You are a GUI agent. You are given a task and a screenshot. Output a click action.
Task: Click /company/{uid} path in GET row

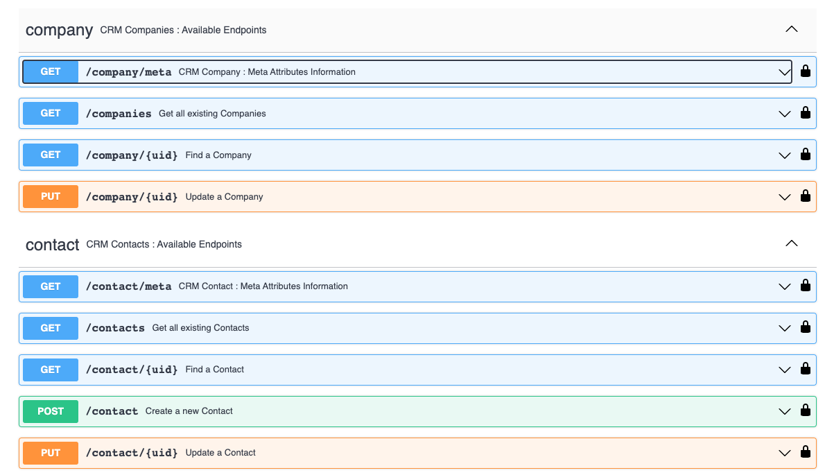(x=132, y=155)
